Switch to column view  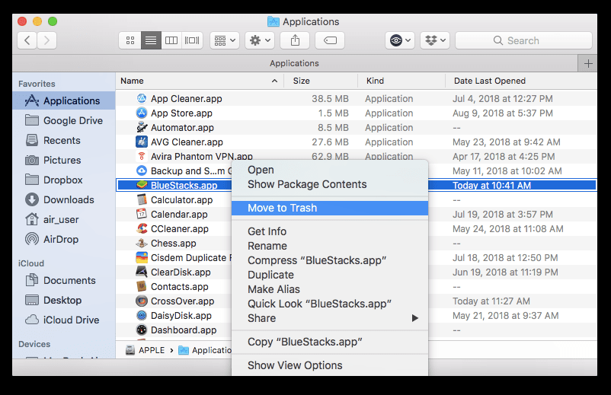click(x=171, y=40)
